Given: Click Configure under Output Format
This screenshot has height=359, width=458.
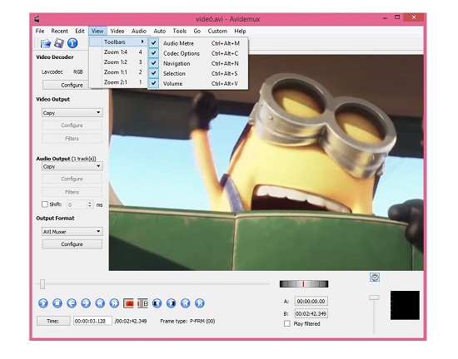Looking at the screenshot, I should 72,244.
